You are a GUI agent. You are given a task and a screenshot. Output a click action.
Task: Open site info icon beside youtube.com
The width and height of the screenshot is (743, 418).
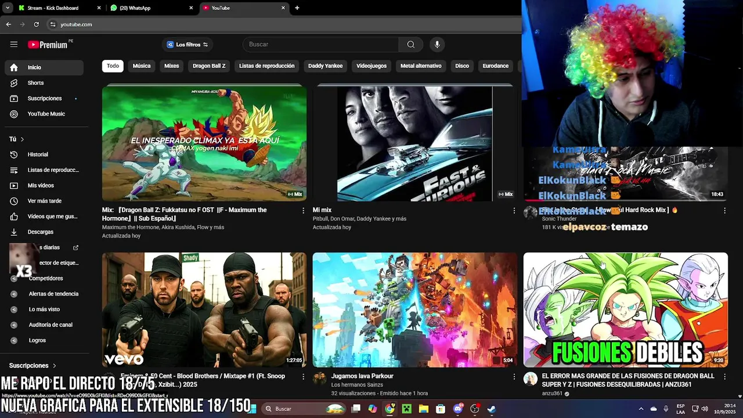52,24
